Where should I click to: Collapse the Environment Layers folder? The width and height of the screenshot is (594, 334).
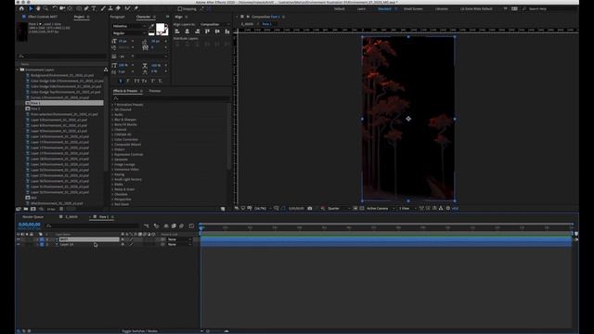pos(18,71)
